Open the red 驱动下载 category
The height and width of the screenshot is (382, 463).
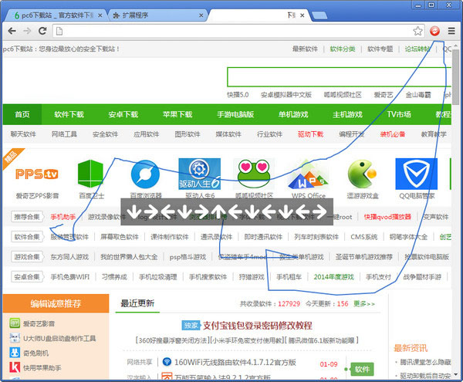pyautogui.click(x=310, y=134)
